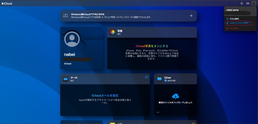Click the iCloud設定 gear icon
258x124 pixels.
pyautogui.click(x=228, y=19)
